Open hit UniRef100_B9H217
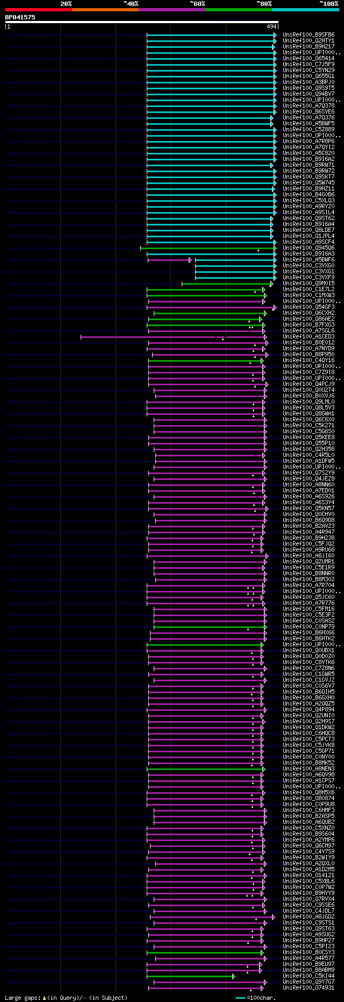Screen dimensions: 344x1002 pyautogui.click(x=309, y=47)
